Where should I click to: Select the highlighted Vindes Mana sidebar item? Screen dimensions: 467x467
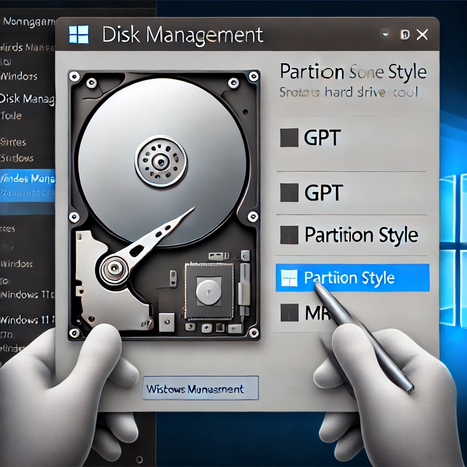click(x=27, y=179)
